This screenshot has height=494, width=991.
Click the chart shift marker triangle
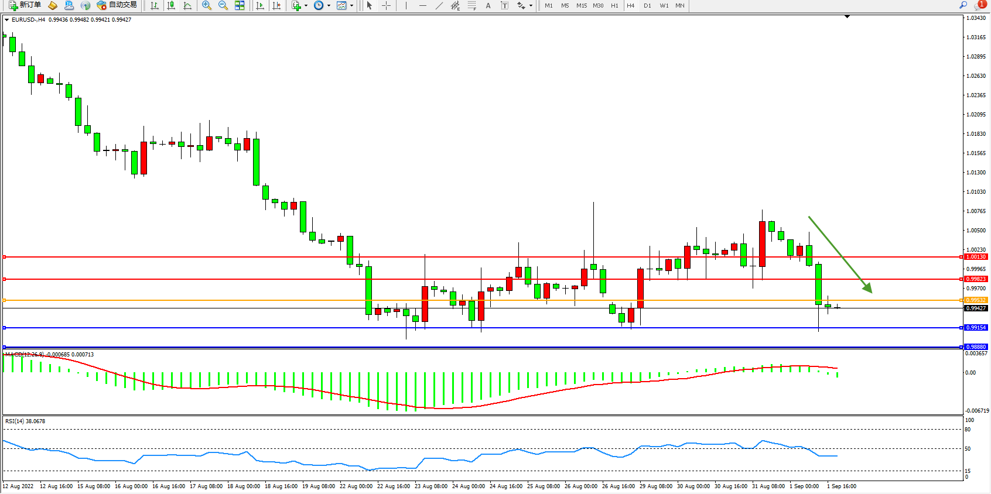[847, 17]
